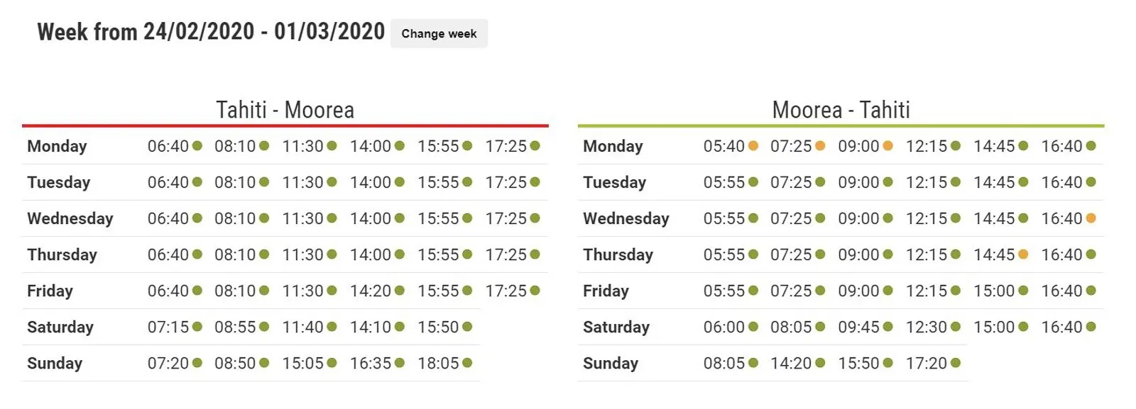Click green dot beside Saturday 09:45 departure

tap(887, 327)
